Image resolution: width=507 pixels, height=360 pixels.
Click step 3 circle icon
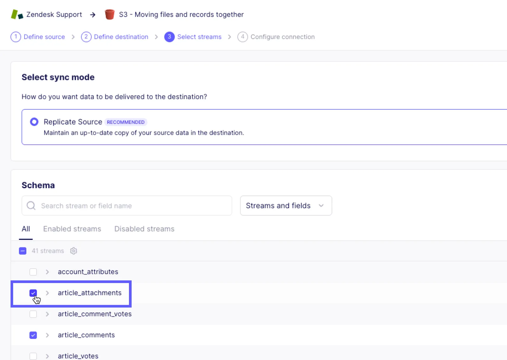170,37
